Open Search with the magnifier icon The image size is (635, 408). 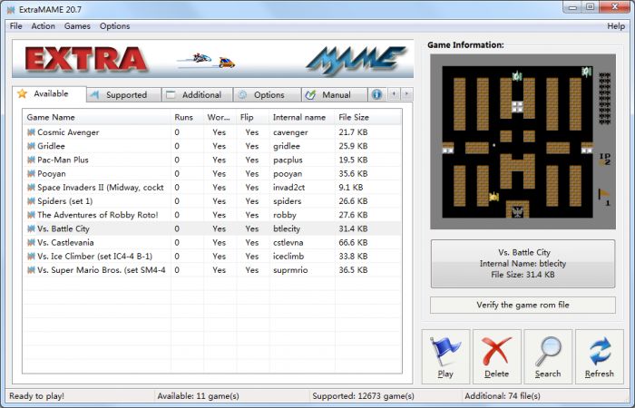548,356
